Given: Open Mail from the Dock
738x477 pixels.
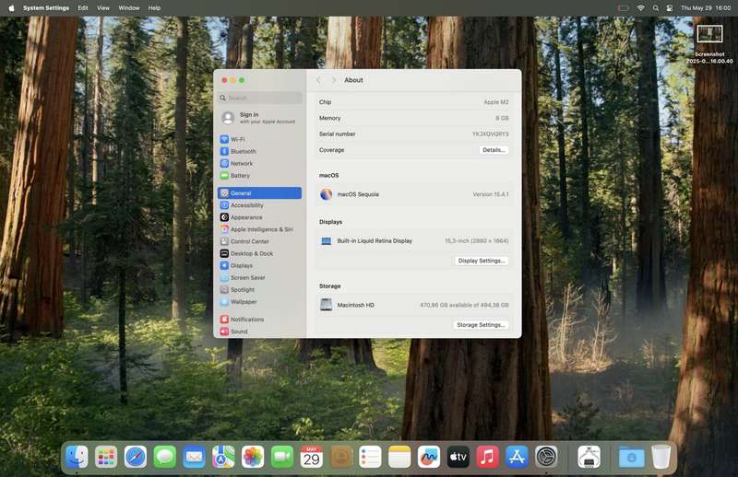Looking at the screenshot, I should 194,457.
